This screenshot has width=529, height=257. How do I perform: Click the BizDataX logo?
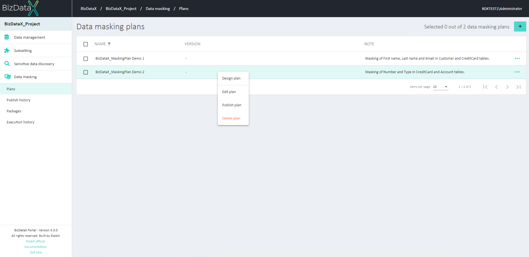coord(20,8)
